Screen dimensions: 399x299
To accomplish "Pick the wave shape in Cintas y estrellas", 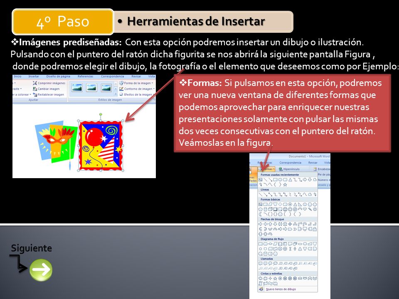I will (x=270, y=284).
